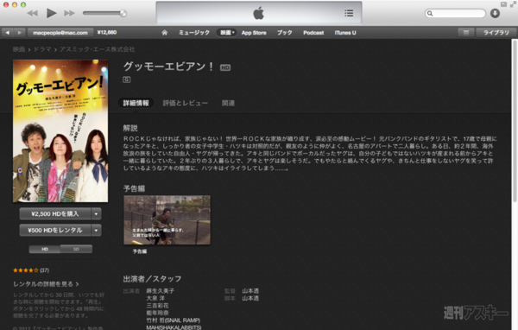The width and height of the screenshot is (518, 330).
Task: Open the App Store section
Action: click(254, 33)
